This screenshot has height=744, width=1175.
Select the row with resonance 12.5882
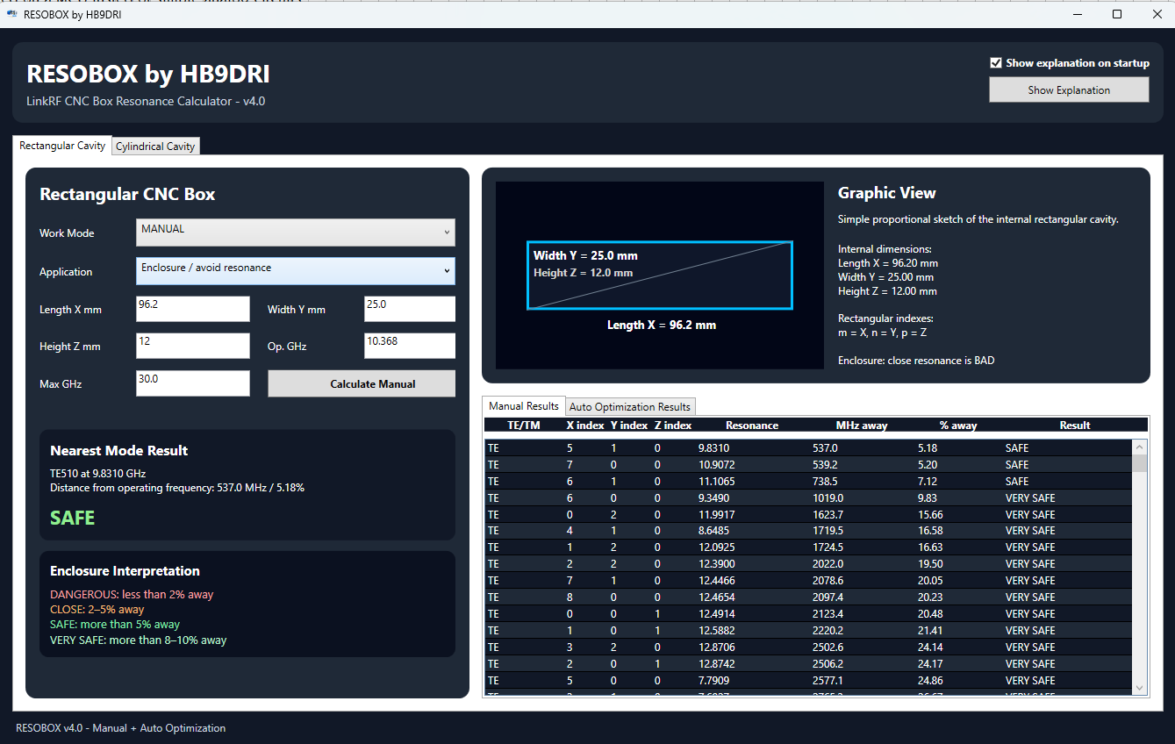[809, 631]
